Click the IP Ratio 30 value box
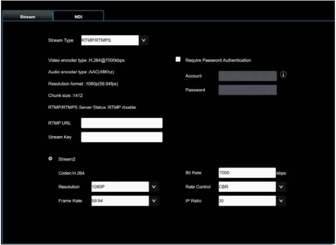Screen dimensions: 336x245 [x=247, y=201]
